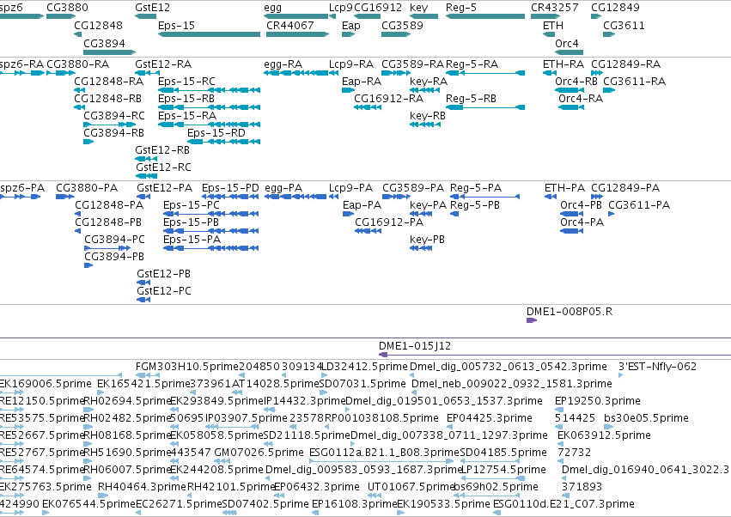
Task: Select the Lcp9 gene label
Action: (341, 8)
